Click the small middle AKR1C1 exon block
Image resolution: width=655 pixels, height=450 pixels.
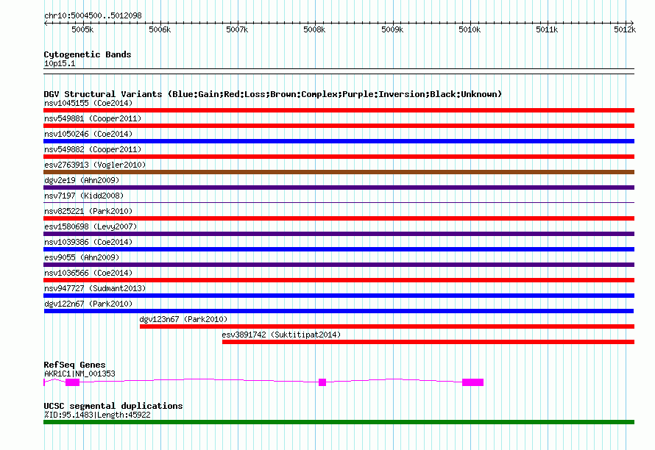click(322, 382)
